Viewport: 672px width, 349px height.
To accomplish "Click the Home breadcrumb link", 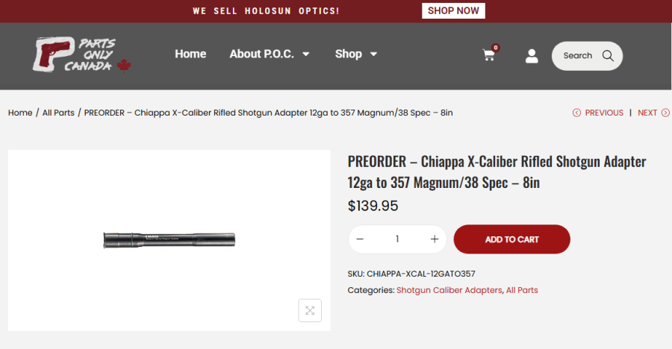I will click(x=20, y=113).
